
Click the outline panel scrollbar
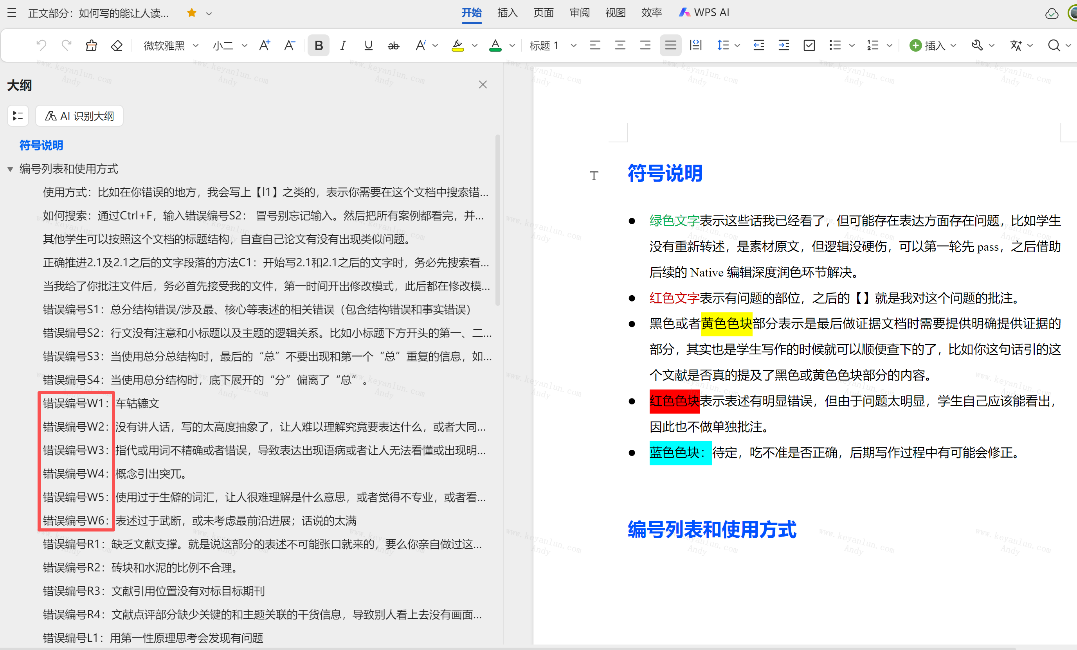coord(497,221)
